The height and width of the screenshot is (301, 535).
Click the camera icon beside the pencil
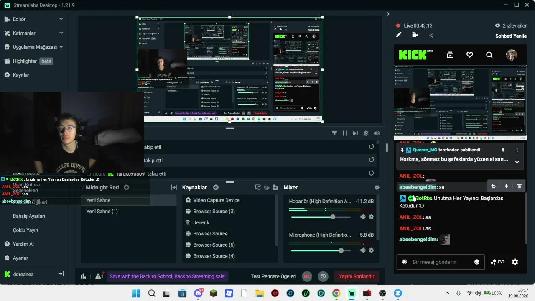coord(415,35)
